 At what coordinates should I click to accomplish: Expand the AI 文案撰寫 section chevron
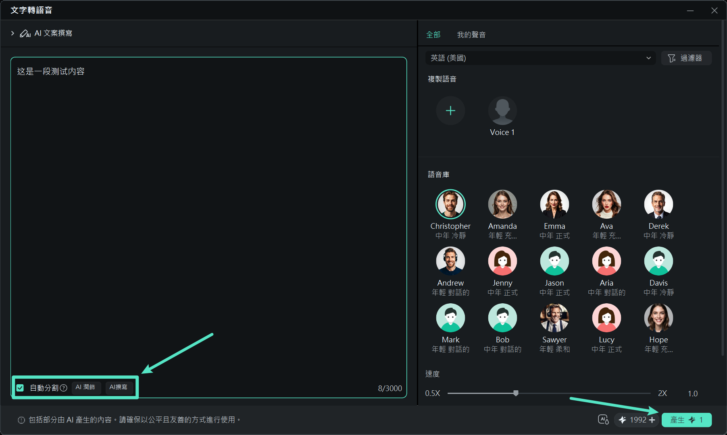coord(12,33)
